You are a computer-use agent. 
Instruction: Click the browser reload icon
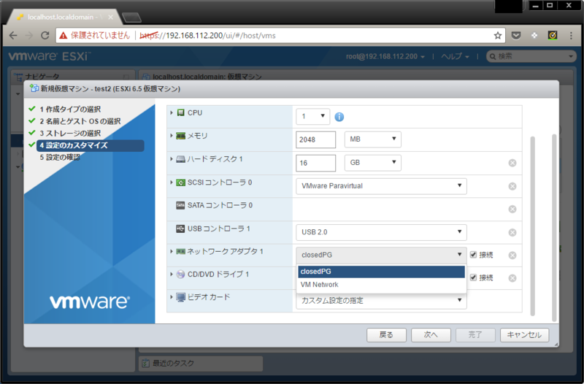coord(45,35)
